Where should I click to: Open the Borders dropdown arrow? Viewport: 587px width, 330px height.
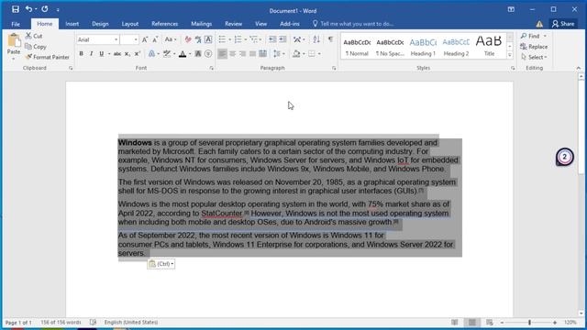click(x=319, y=54)
